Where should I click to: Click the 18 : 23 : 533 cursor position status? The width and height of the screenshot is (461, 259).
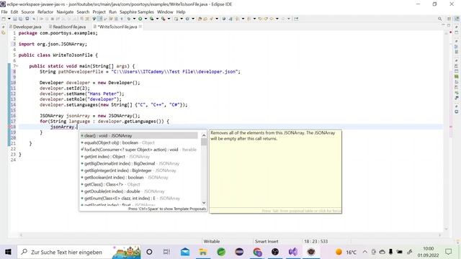click(315, 242)
